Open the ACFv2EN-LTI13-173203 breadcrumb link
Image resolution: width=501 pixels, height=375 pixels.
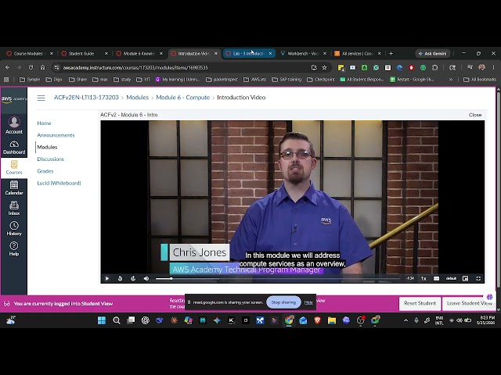(86, 98)
